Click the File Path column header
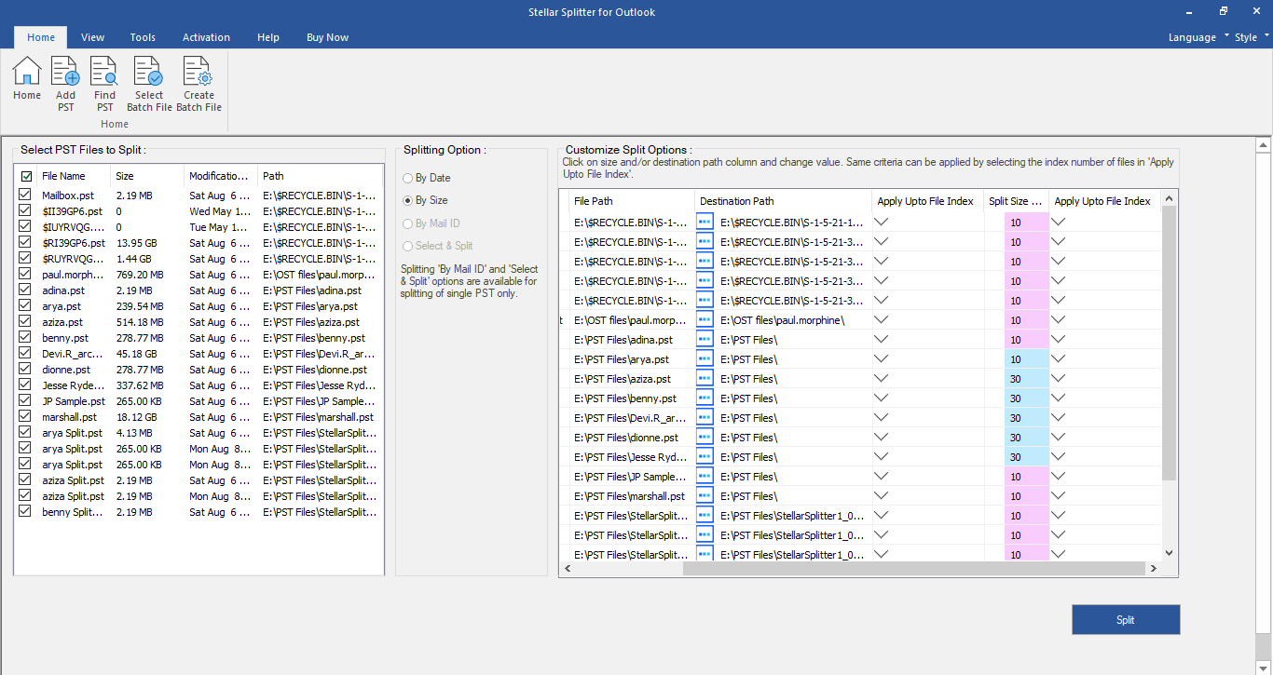The width and height of the screenshot is (1273, 675). [631, 201]
